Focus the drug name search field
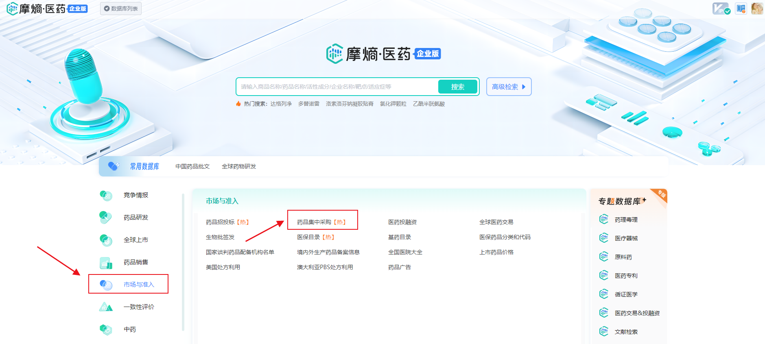Viewport: 765px width, 344px height. (338, 87)
